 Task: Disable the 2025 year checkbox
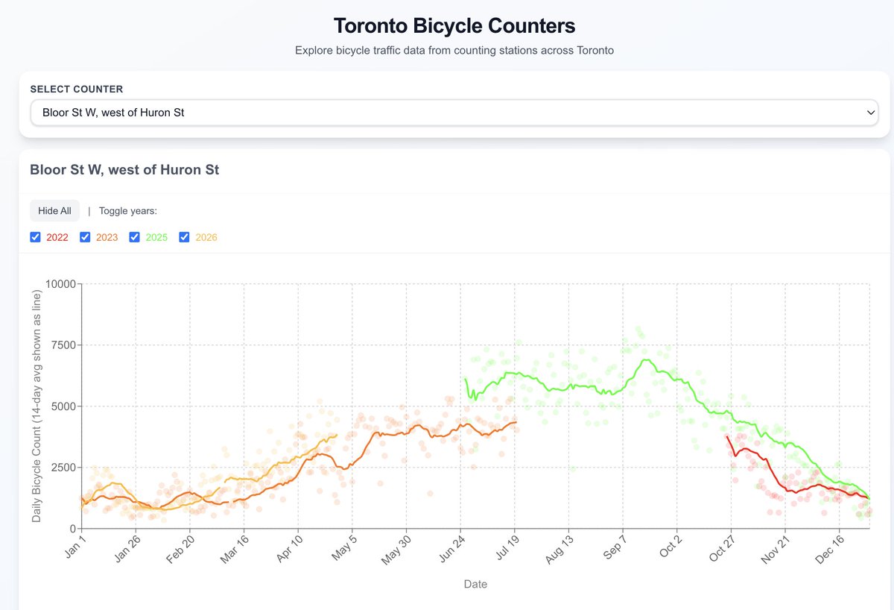pos(134,237)
